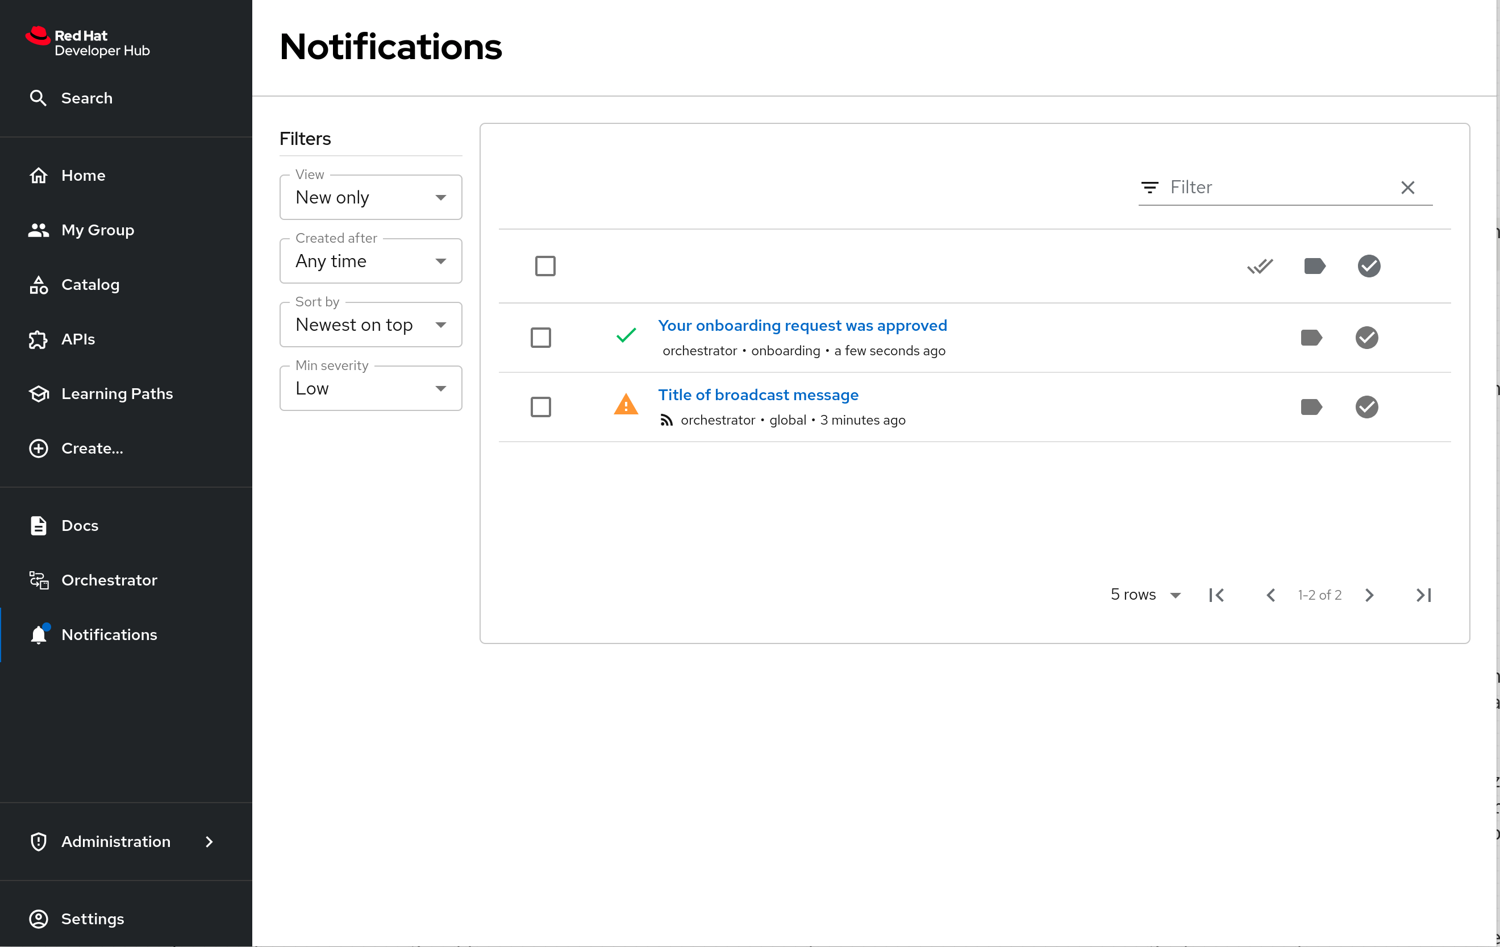Navigate to Catalog in the sidebar

90,285
